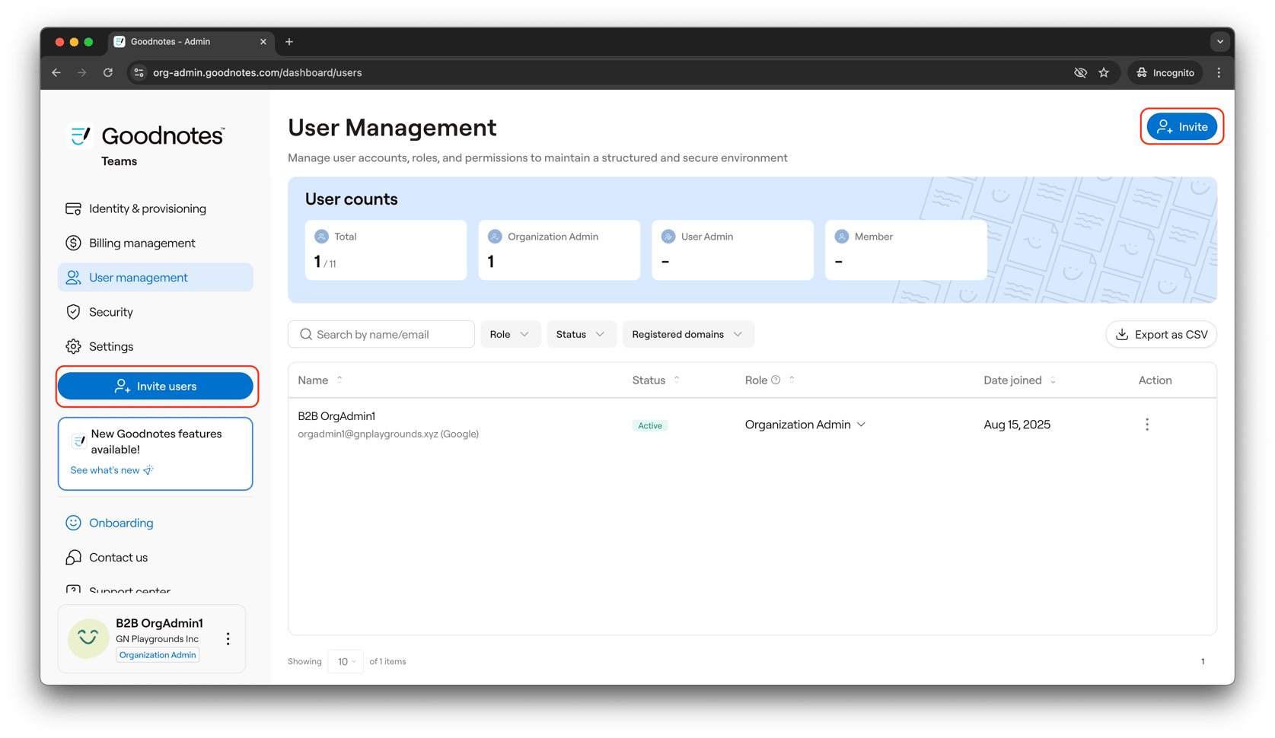Click the tracking-protection eye icon in address bar
The height and width of the screenshot is (738, 1275).
click(1080, 73)
